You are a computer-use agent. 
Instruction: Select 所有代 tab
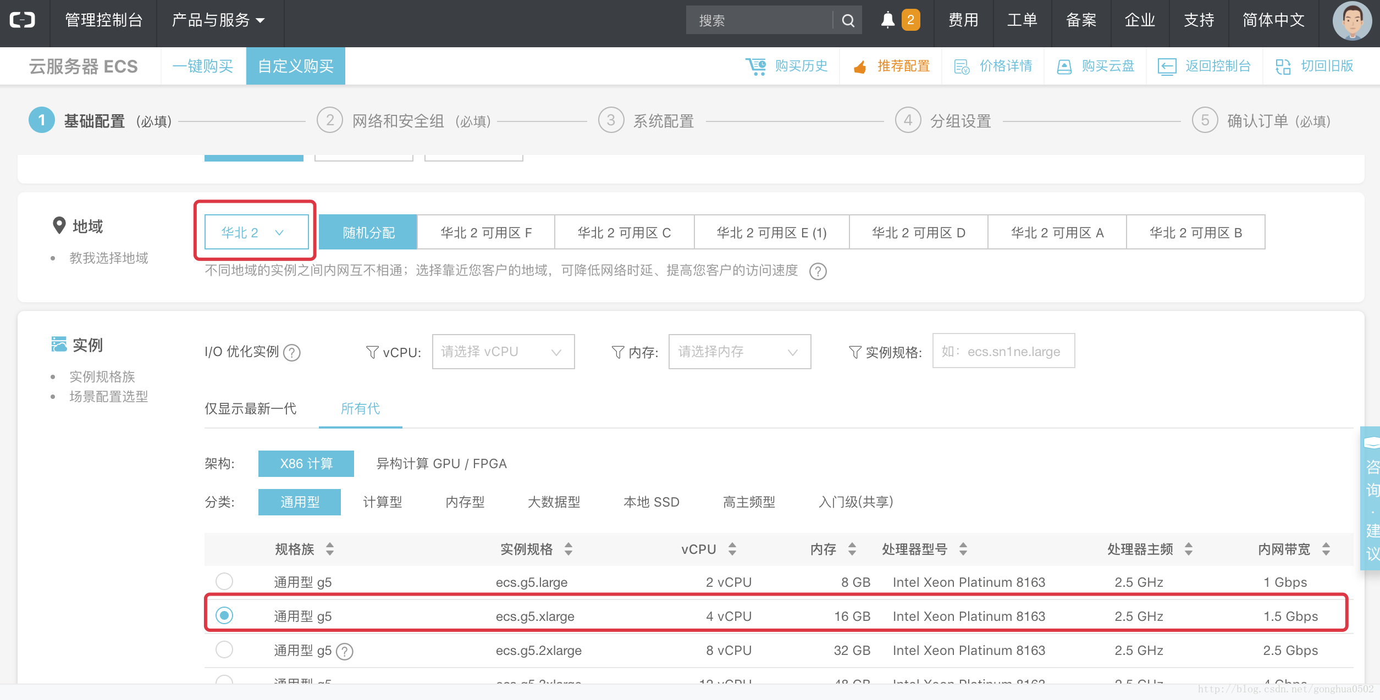click(360, 409)
